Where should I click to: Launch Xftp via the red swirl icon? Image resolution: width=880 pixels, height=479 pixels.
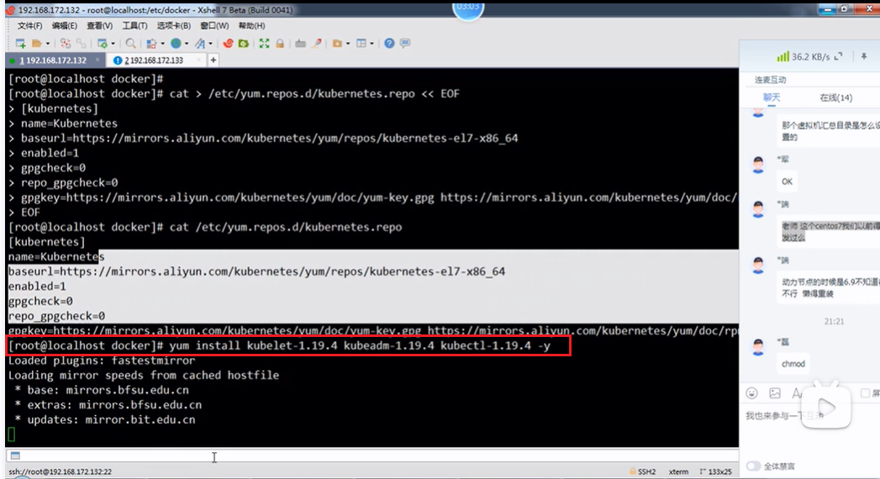(x=228, y=43)
